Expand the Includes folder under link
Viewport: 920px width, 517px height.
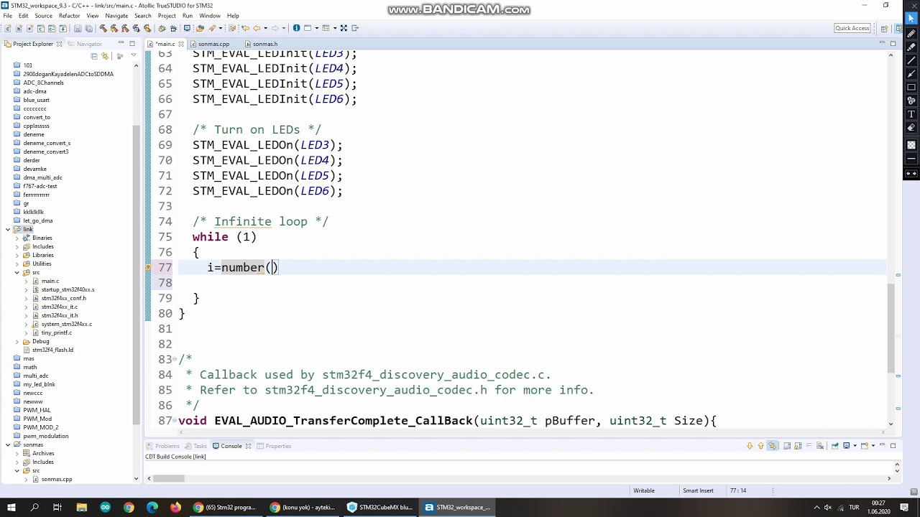[17, 246]
